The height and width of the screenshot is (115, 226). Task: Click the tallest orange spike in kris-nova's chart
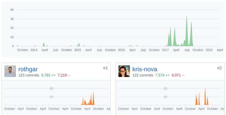click(x=205, y=97)
